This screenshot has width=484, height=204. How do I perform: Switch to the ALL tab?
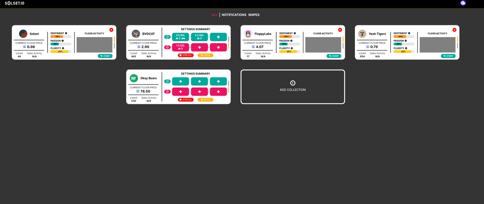click(215, 15)
